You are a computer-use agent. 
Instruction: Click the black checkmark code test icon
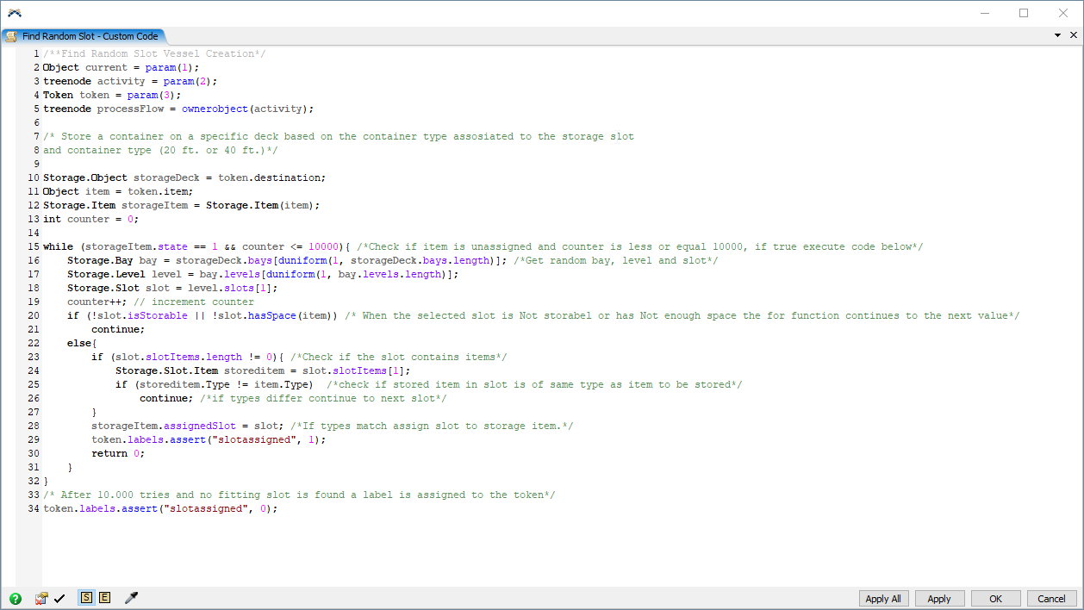coord(59,598)
